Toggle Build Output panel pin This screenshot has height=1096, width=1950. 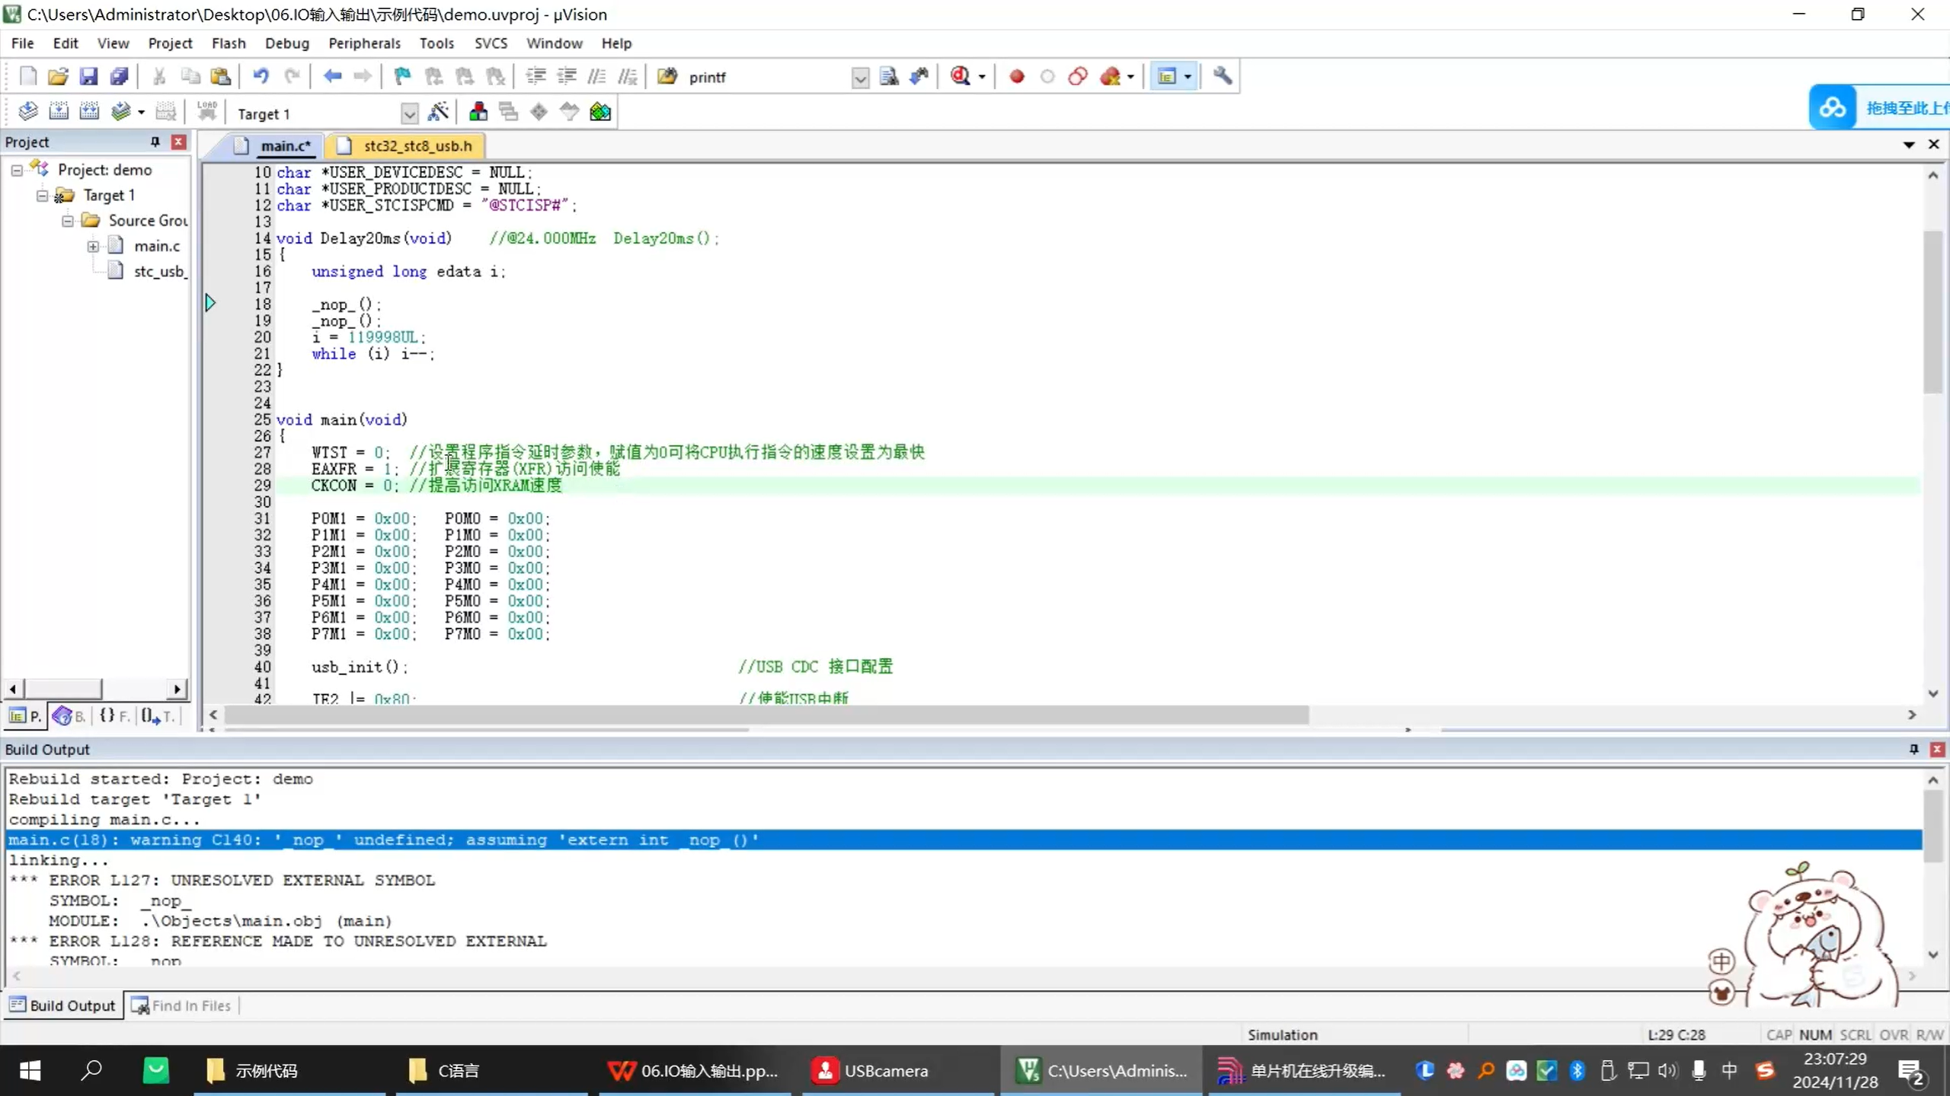[x=1913, y=749]
